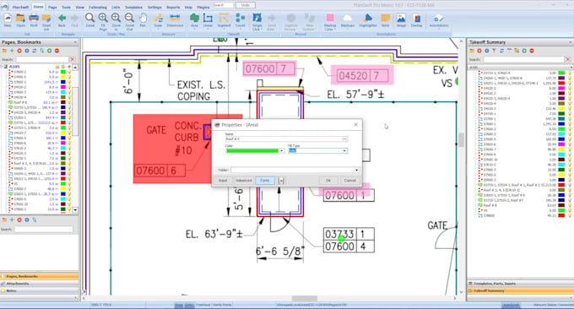The height and width of the screenshot is (309, 574).
Task: Open the Lists ribbon tab
Action: (116, 7)
